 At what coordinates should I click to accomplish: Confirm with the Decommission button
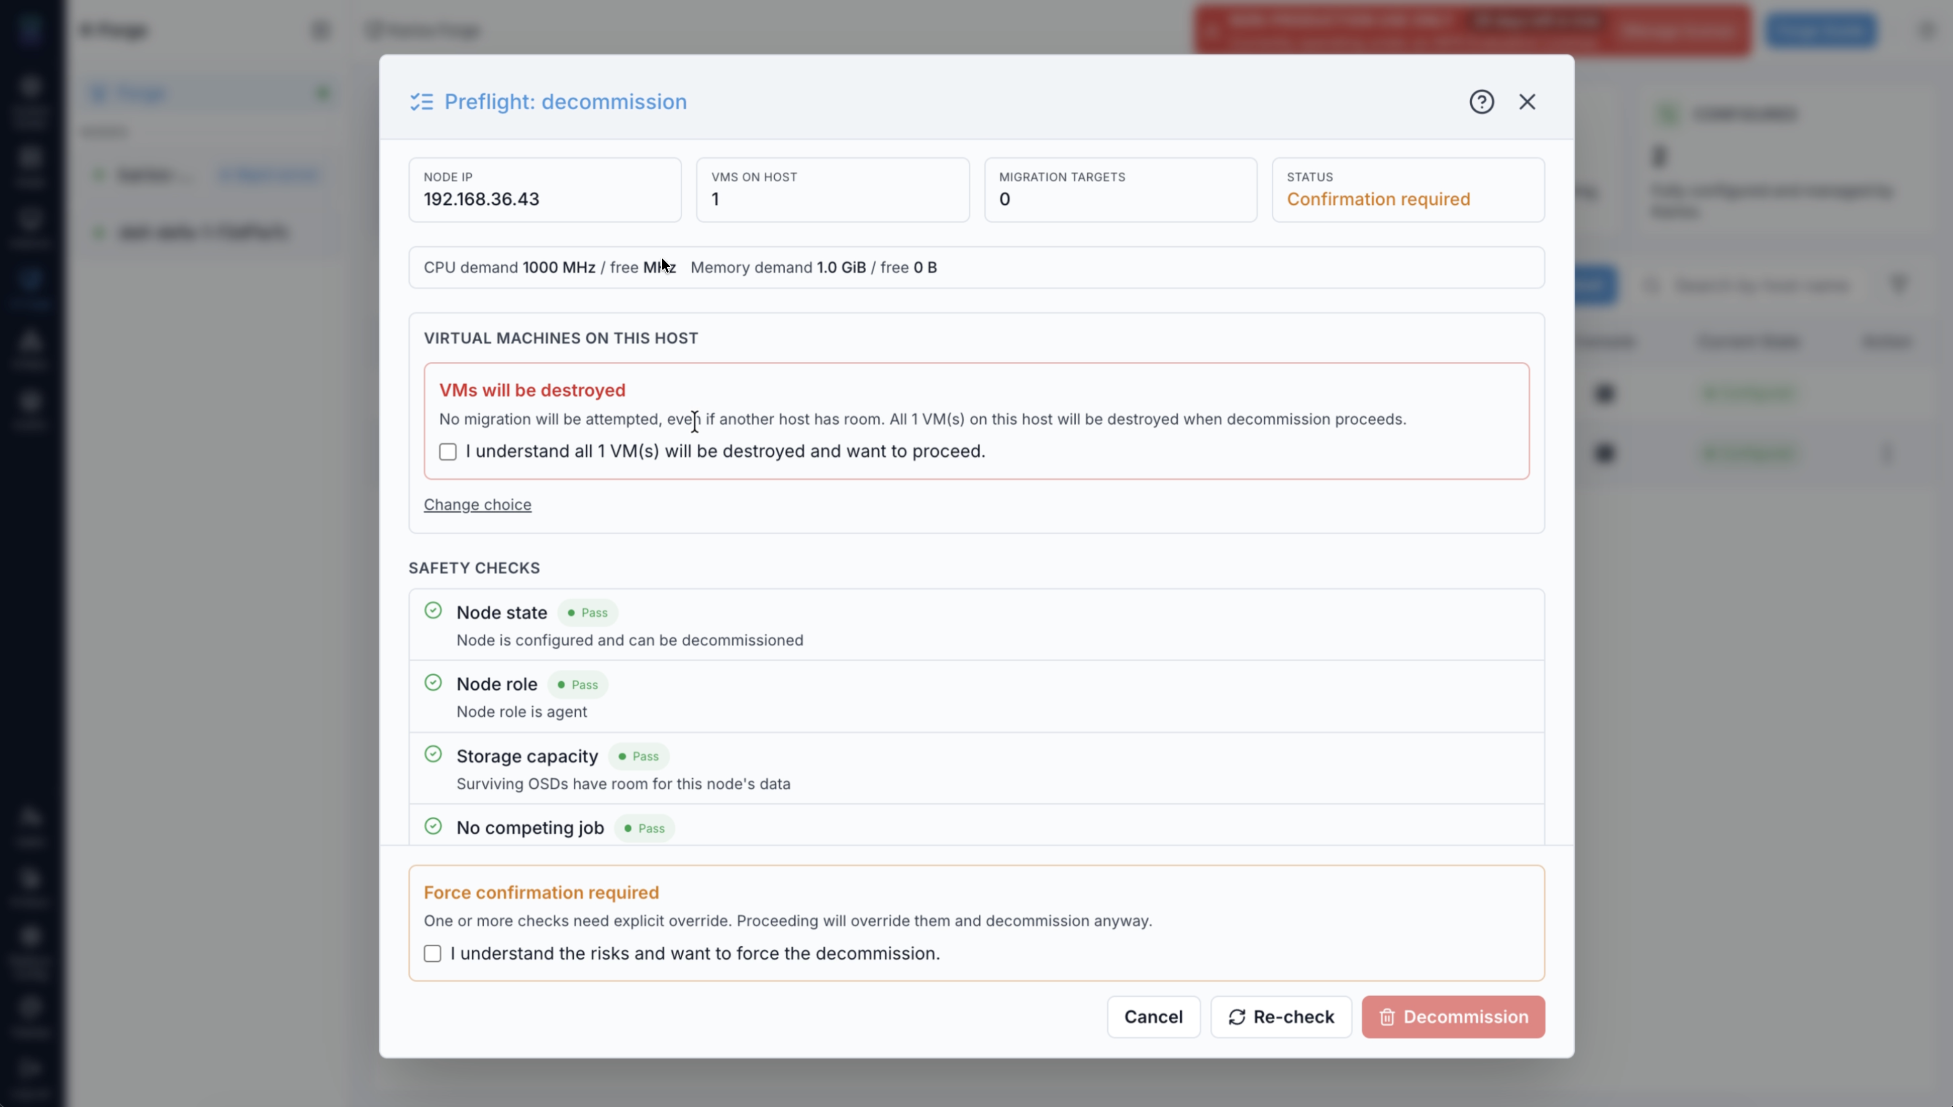[x=1453, y=1016]
